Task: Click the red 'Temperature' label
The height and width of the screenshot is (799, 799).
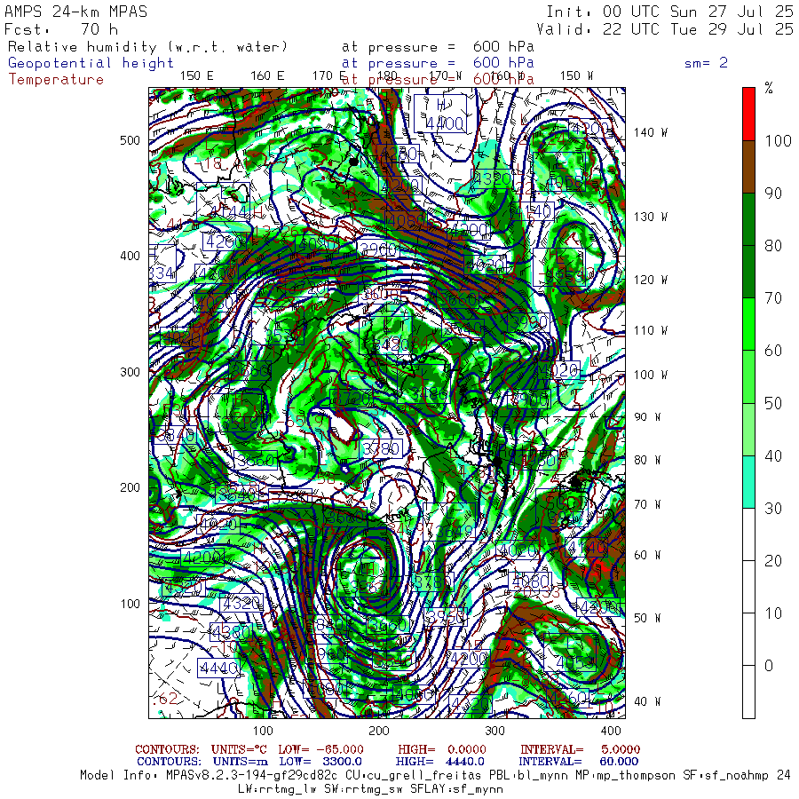Action: pyautogui.click(x=56, y=80)
